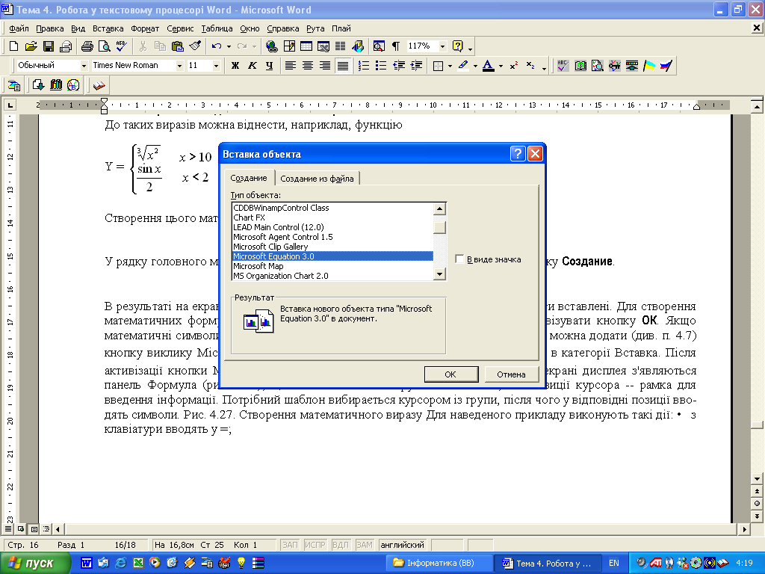Open font size 11 dropdown
765x574 pixels.
[216, 66]
